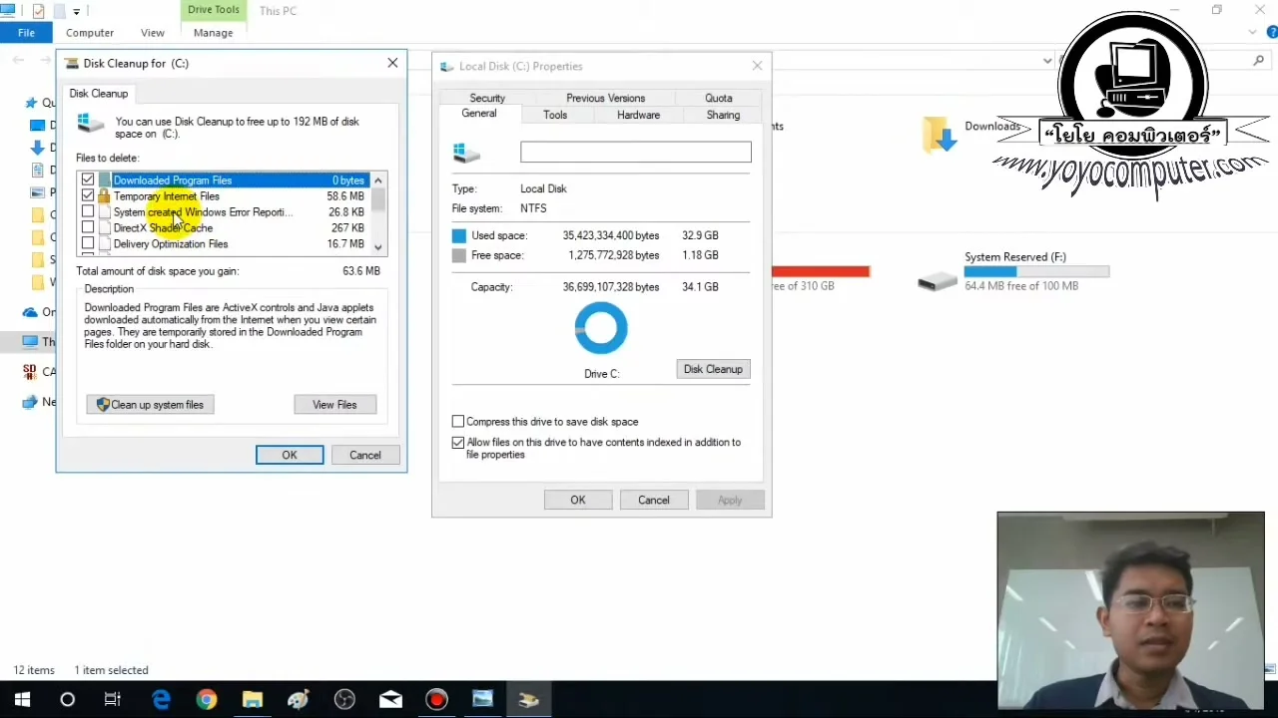This screenshot has height=718, width=1278.
Task: Switch to the Tools tab
Action: click(555, 114)
